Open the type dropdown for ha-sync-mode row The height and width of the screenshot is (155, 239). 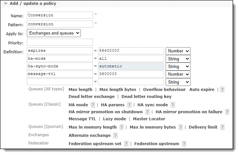click(x=178, y=67)
